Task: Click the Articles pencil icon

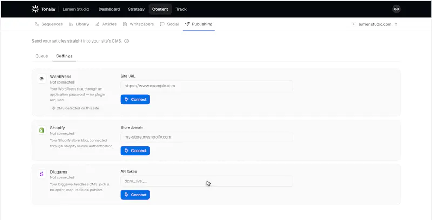Action: click(x=97, y=24)
